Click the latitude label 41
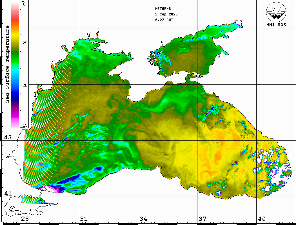Screen dimensions: 296x225 [8, 193]
